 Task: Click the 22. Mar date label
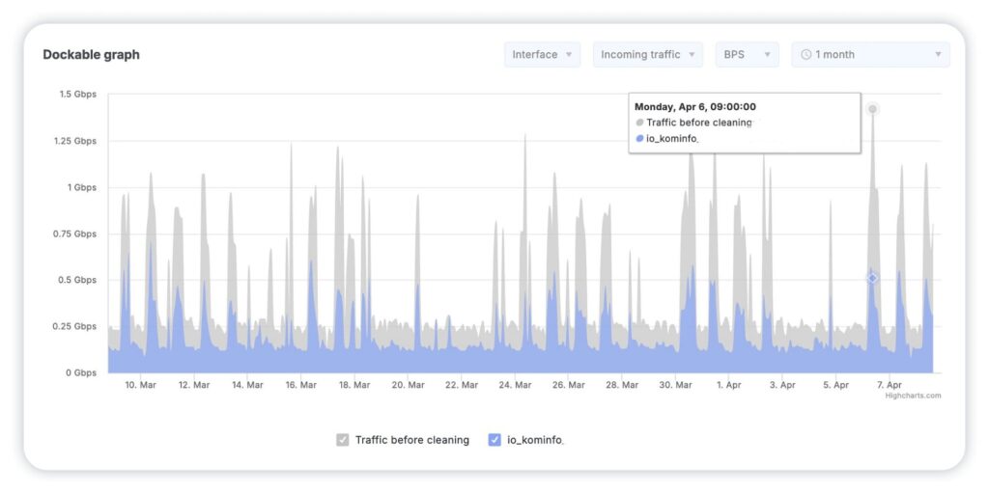click(x=462, y=385)
